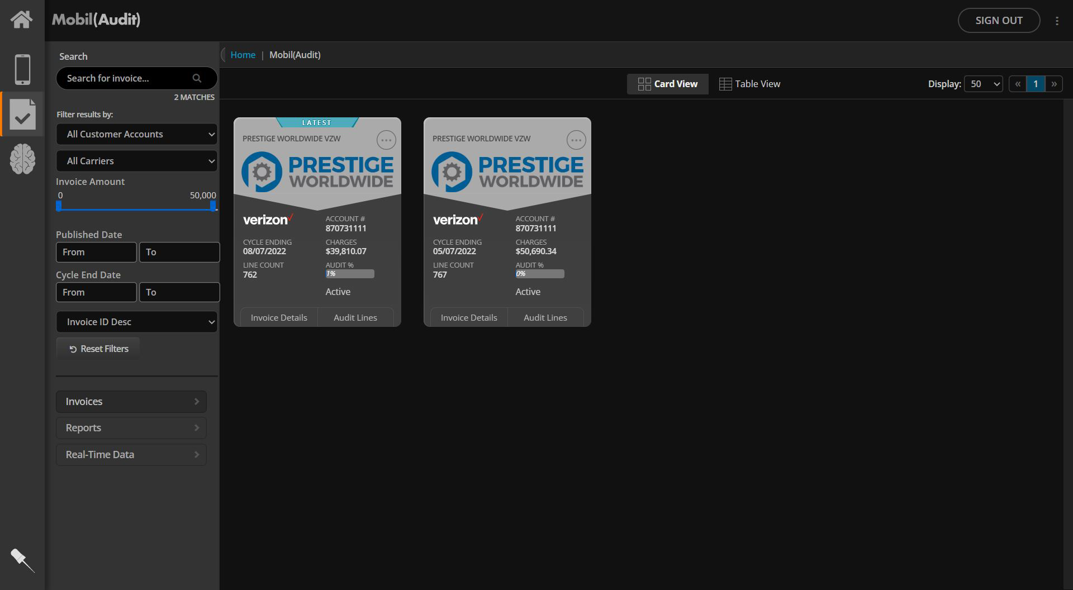Image resolution: width=1073 pixels, height=590 pixels.
Task: Click cycle ending date 05/07/2022
Action: (454, 251)
